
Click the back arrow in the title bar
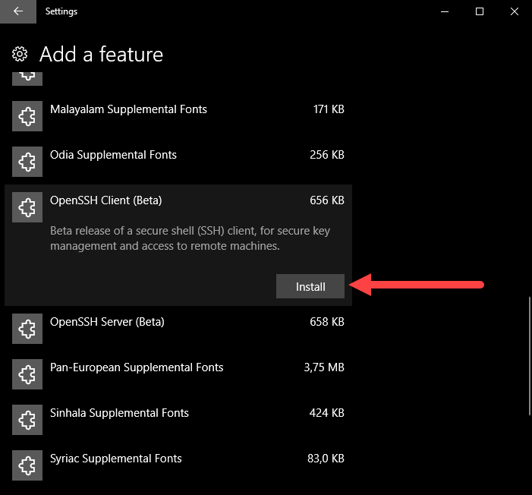(18, 11)
